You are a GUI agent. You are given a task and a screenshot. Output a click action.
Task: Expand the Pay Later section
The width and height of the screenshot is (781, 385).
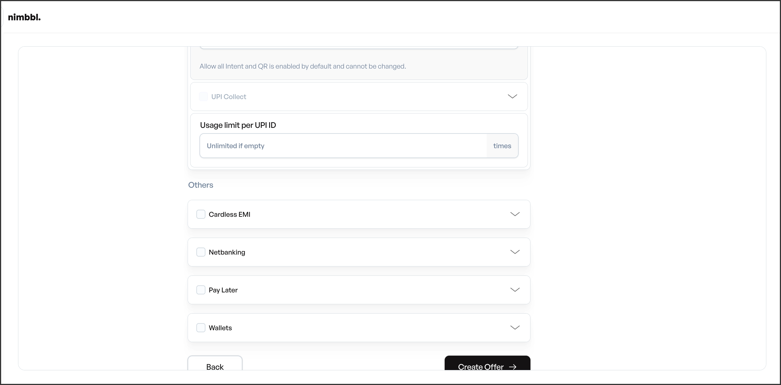514,290
